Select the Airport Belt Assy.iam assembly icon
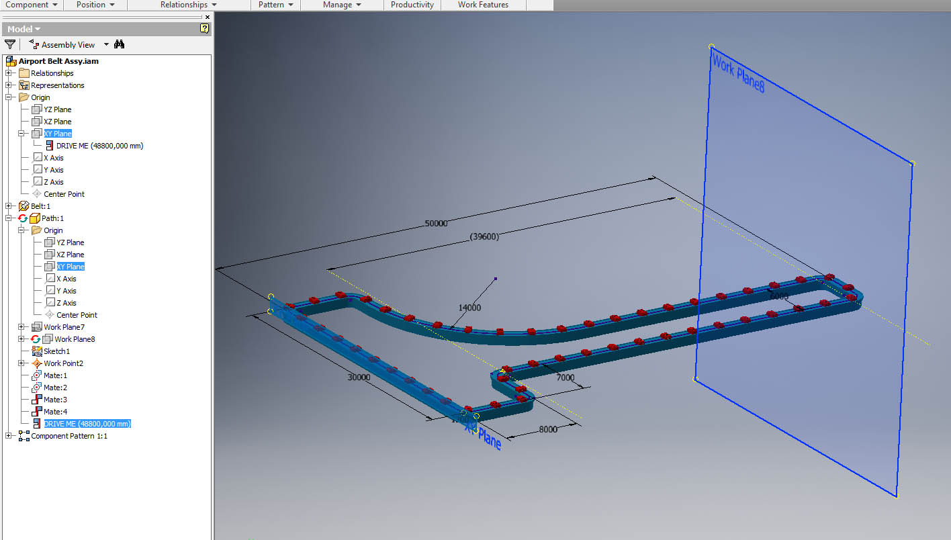951x540 pixels. point(11,61)
